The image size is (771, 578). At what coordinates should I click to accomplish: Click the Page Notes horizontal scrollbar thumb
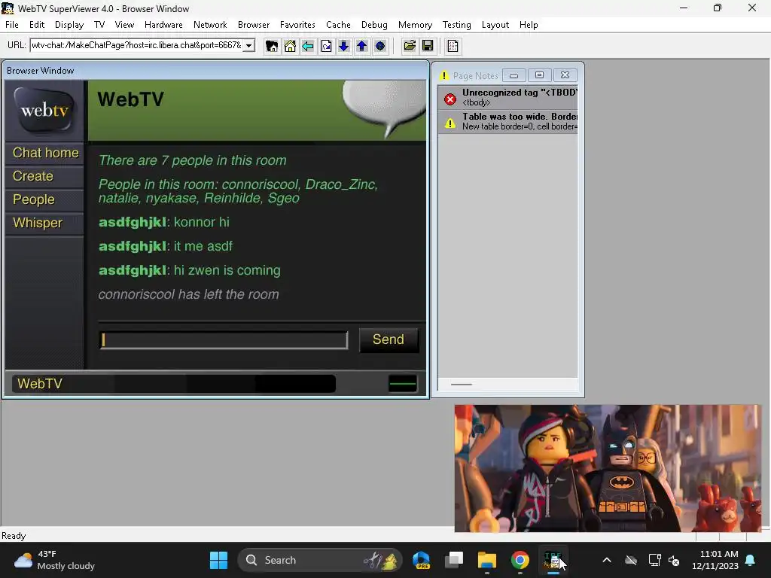(x=462, y=385)
